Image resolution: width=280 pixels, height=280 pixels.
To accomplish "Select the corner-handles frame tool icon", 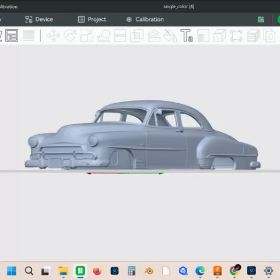I will click(236, 36).
